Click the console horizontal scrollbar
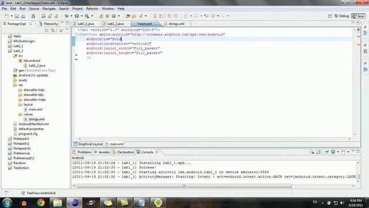 pyautogui.click(x=184, y=186)
